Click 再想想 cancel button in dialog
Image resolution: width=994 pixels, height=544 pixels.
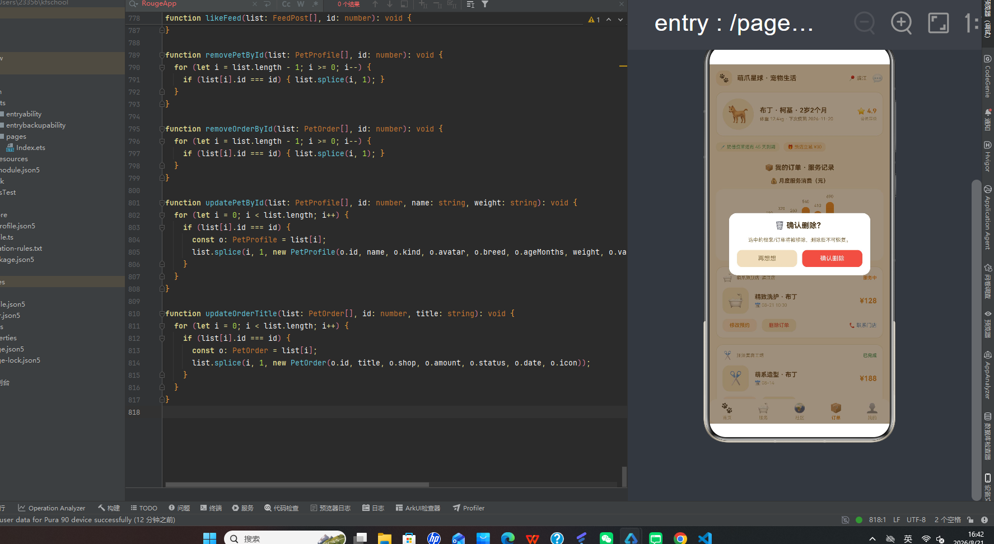point(767,259)
